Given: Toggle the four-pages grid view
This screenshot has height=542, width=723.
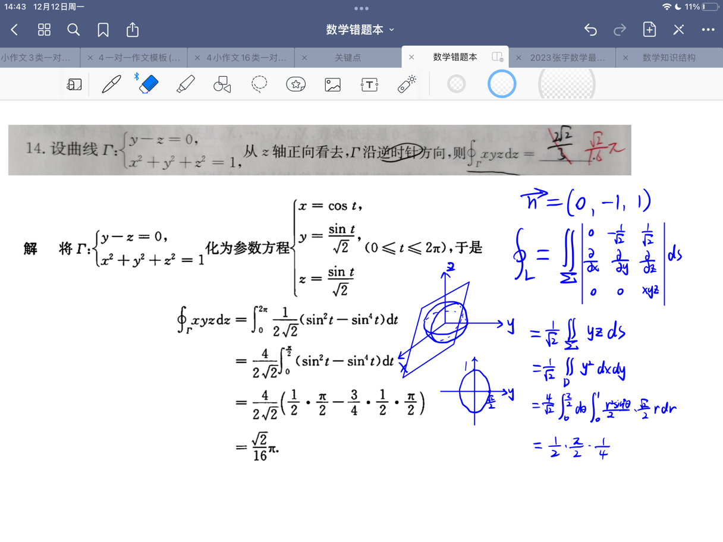Looking at the screenshot, I should (44, 29).
